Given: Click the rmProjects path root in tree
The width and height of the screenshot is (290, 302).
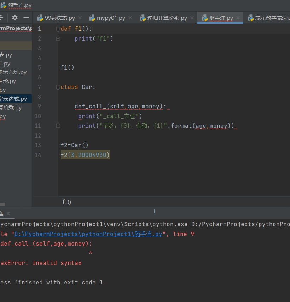Looking at the screenshot, I should click(16, 28).
